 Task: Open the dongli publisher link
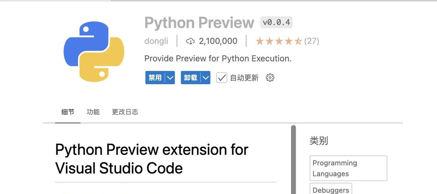[x=156, y=41]
